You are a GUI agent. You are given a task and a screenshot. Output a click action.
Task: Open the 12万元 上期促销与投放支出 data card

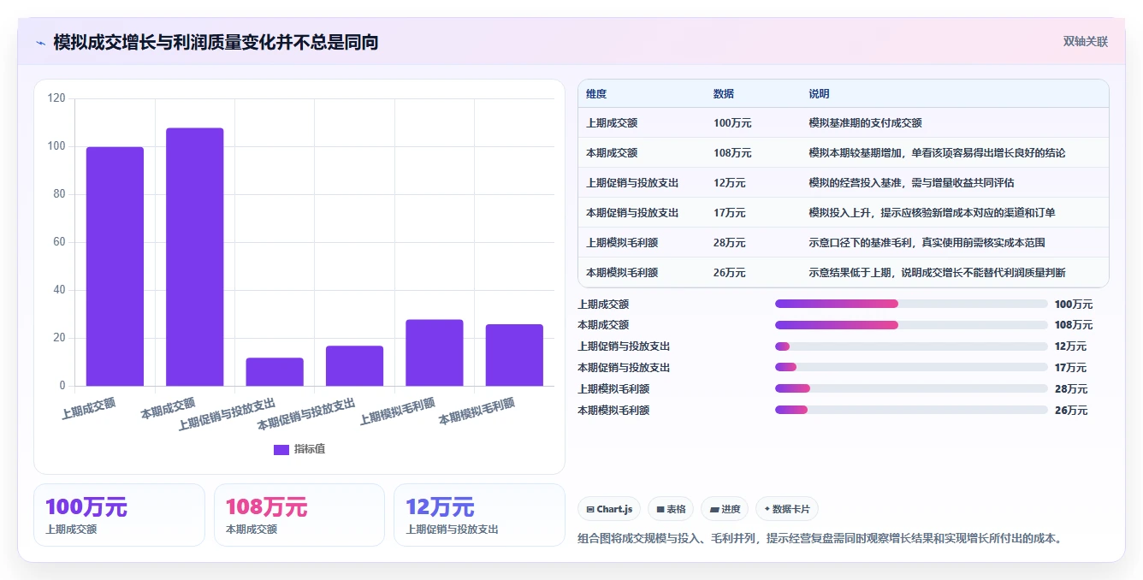pos(479,515)
